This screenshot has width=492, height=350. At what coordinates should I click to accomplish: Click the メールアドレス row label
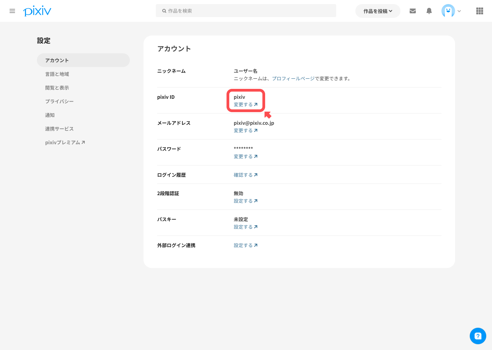tap(174, 123)
